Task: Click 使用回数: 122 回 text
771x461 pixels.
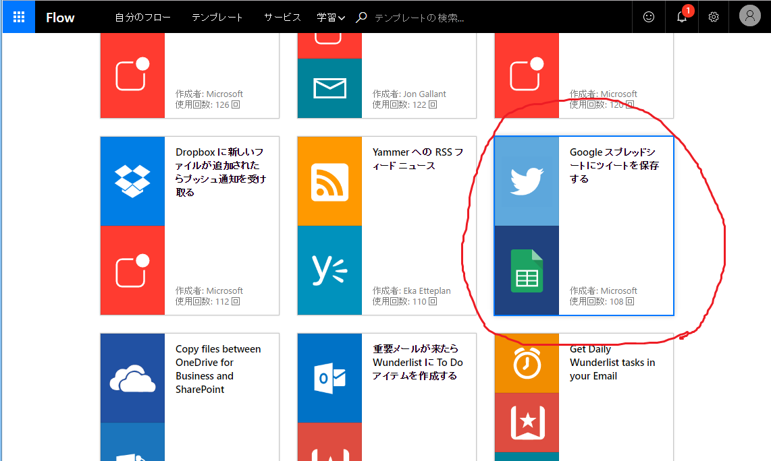Action: [404, 104]
